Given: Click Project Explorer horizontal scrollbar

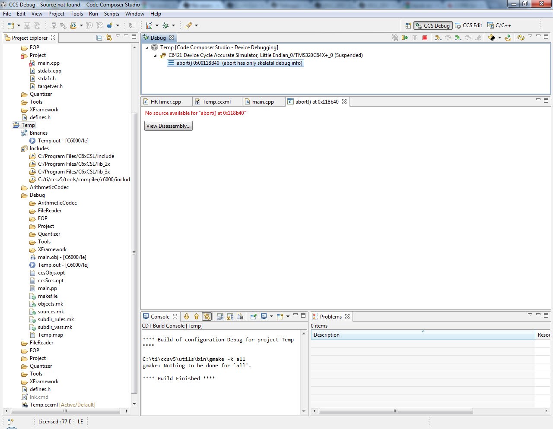Looking at the screenshot, I should 65,411.
